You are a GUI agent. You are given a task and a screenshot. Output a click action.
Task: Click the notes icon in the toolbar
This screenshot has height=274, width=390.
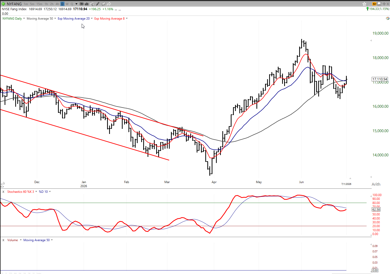click(103, 4)
